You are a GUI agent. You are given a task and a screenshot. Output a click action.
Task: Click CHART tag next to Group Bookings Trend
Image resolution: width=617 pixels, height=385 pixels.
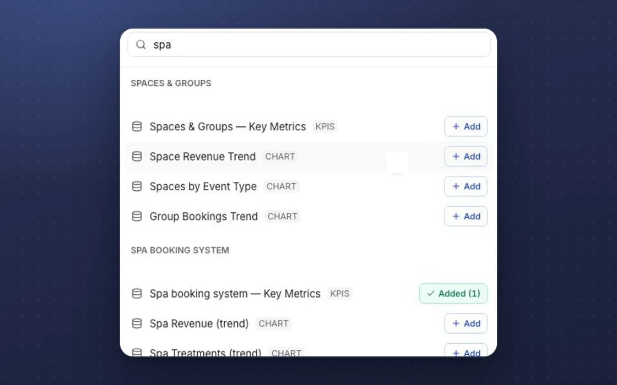(x=283, y=216)
